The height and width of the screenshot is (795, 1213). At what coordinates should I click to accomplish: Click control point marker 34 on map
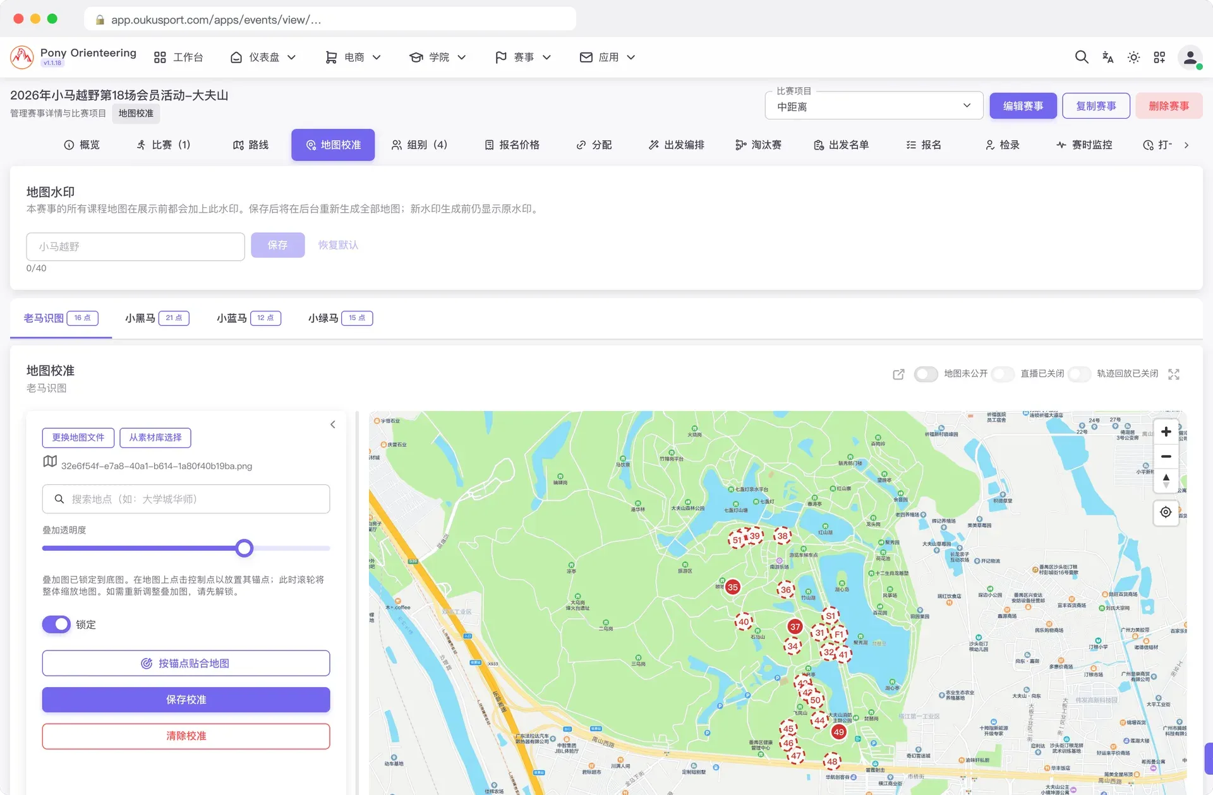tap(793, 647)
